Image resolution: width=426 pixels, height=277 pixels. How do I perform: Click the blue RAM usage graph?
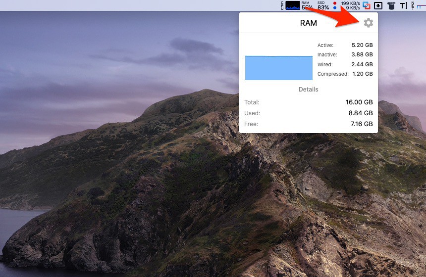coord(279,68)
